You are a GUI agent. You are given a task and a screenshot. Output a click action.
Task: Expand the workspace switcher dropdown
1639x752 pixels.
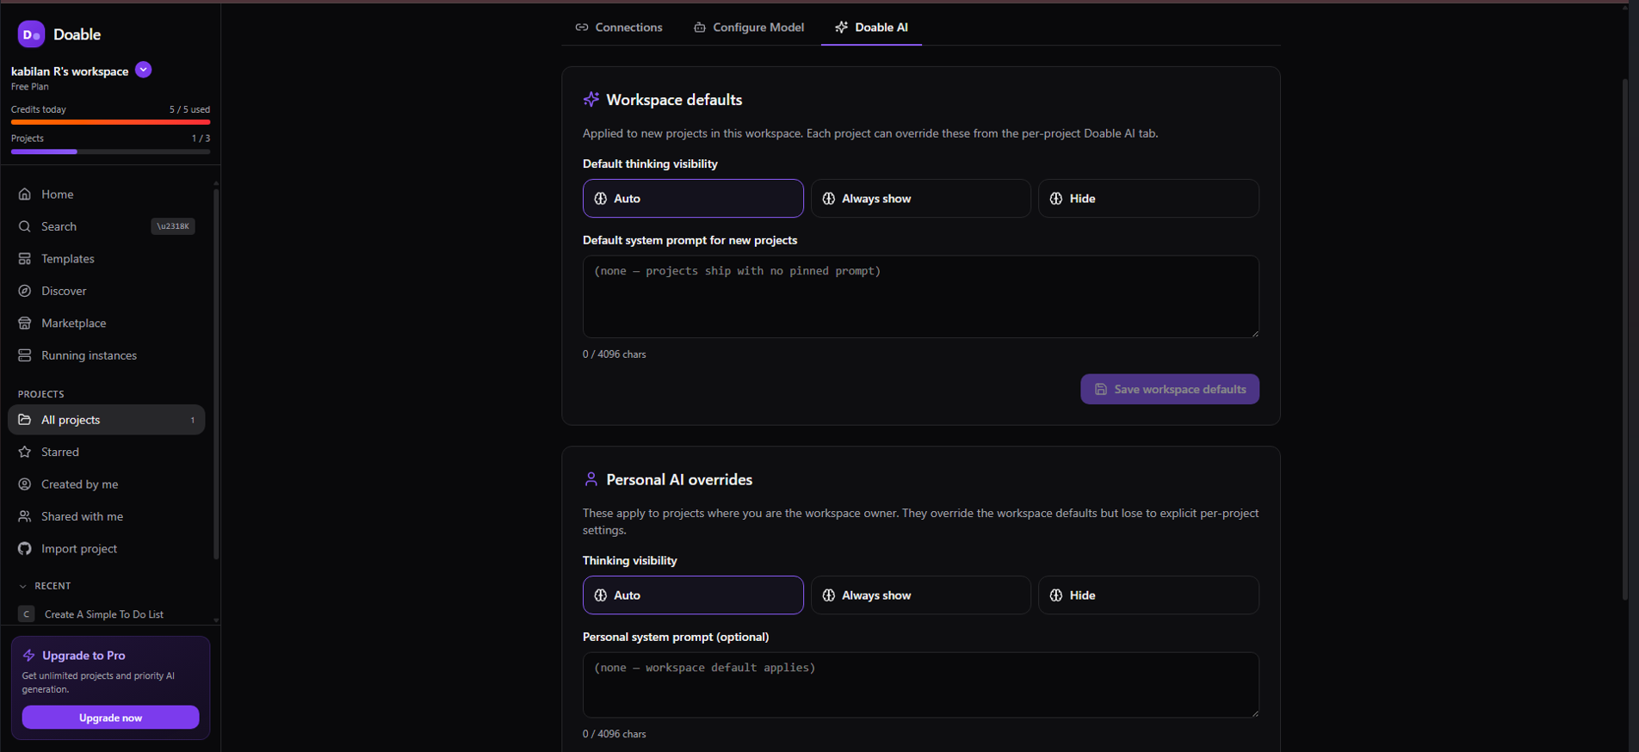[x=144, y=70]
